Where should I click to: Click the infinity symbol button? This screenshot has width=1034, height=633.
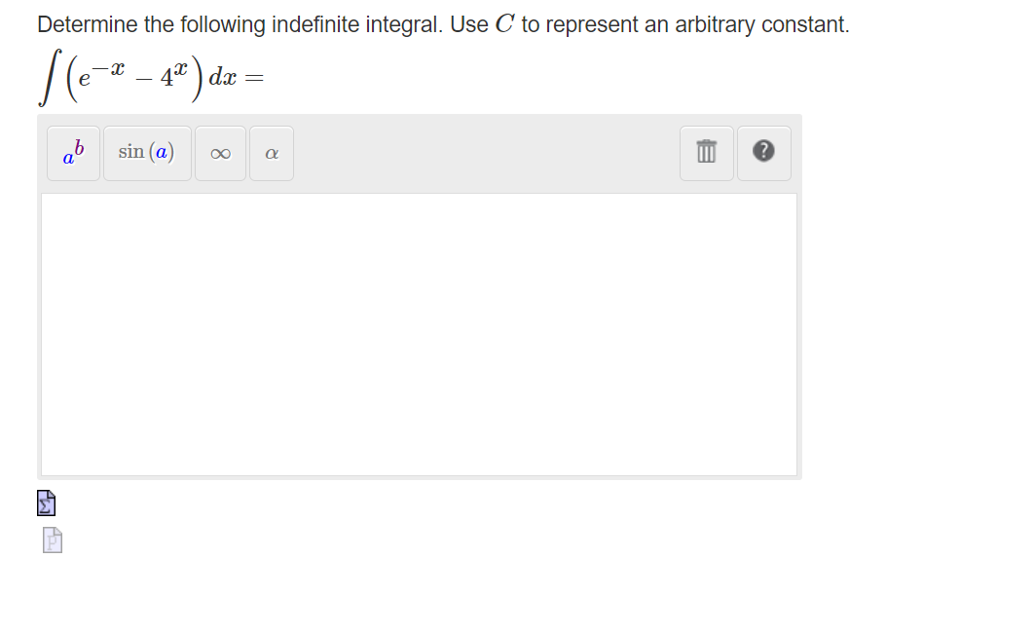click(219, 153)
